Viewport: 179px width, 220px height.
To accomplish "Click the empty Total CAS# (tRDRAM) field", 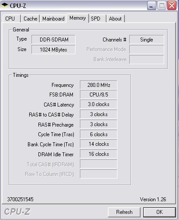I will coord(99,164).
